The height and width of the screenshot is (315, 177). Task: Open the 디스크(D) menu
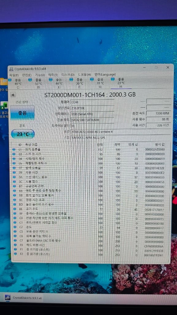click(x=68, y=75)
